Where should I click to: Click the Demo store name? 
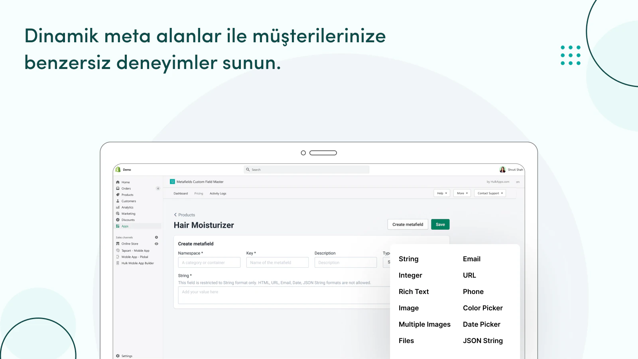click(127, 170)
